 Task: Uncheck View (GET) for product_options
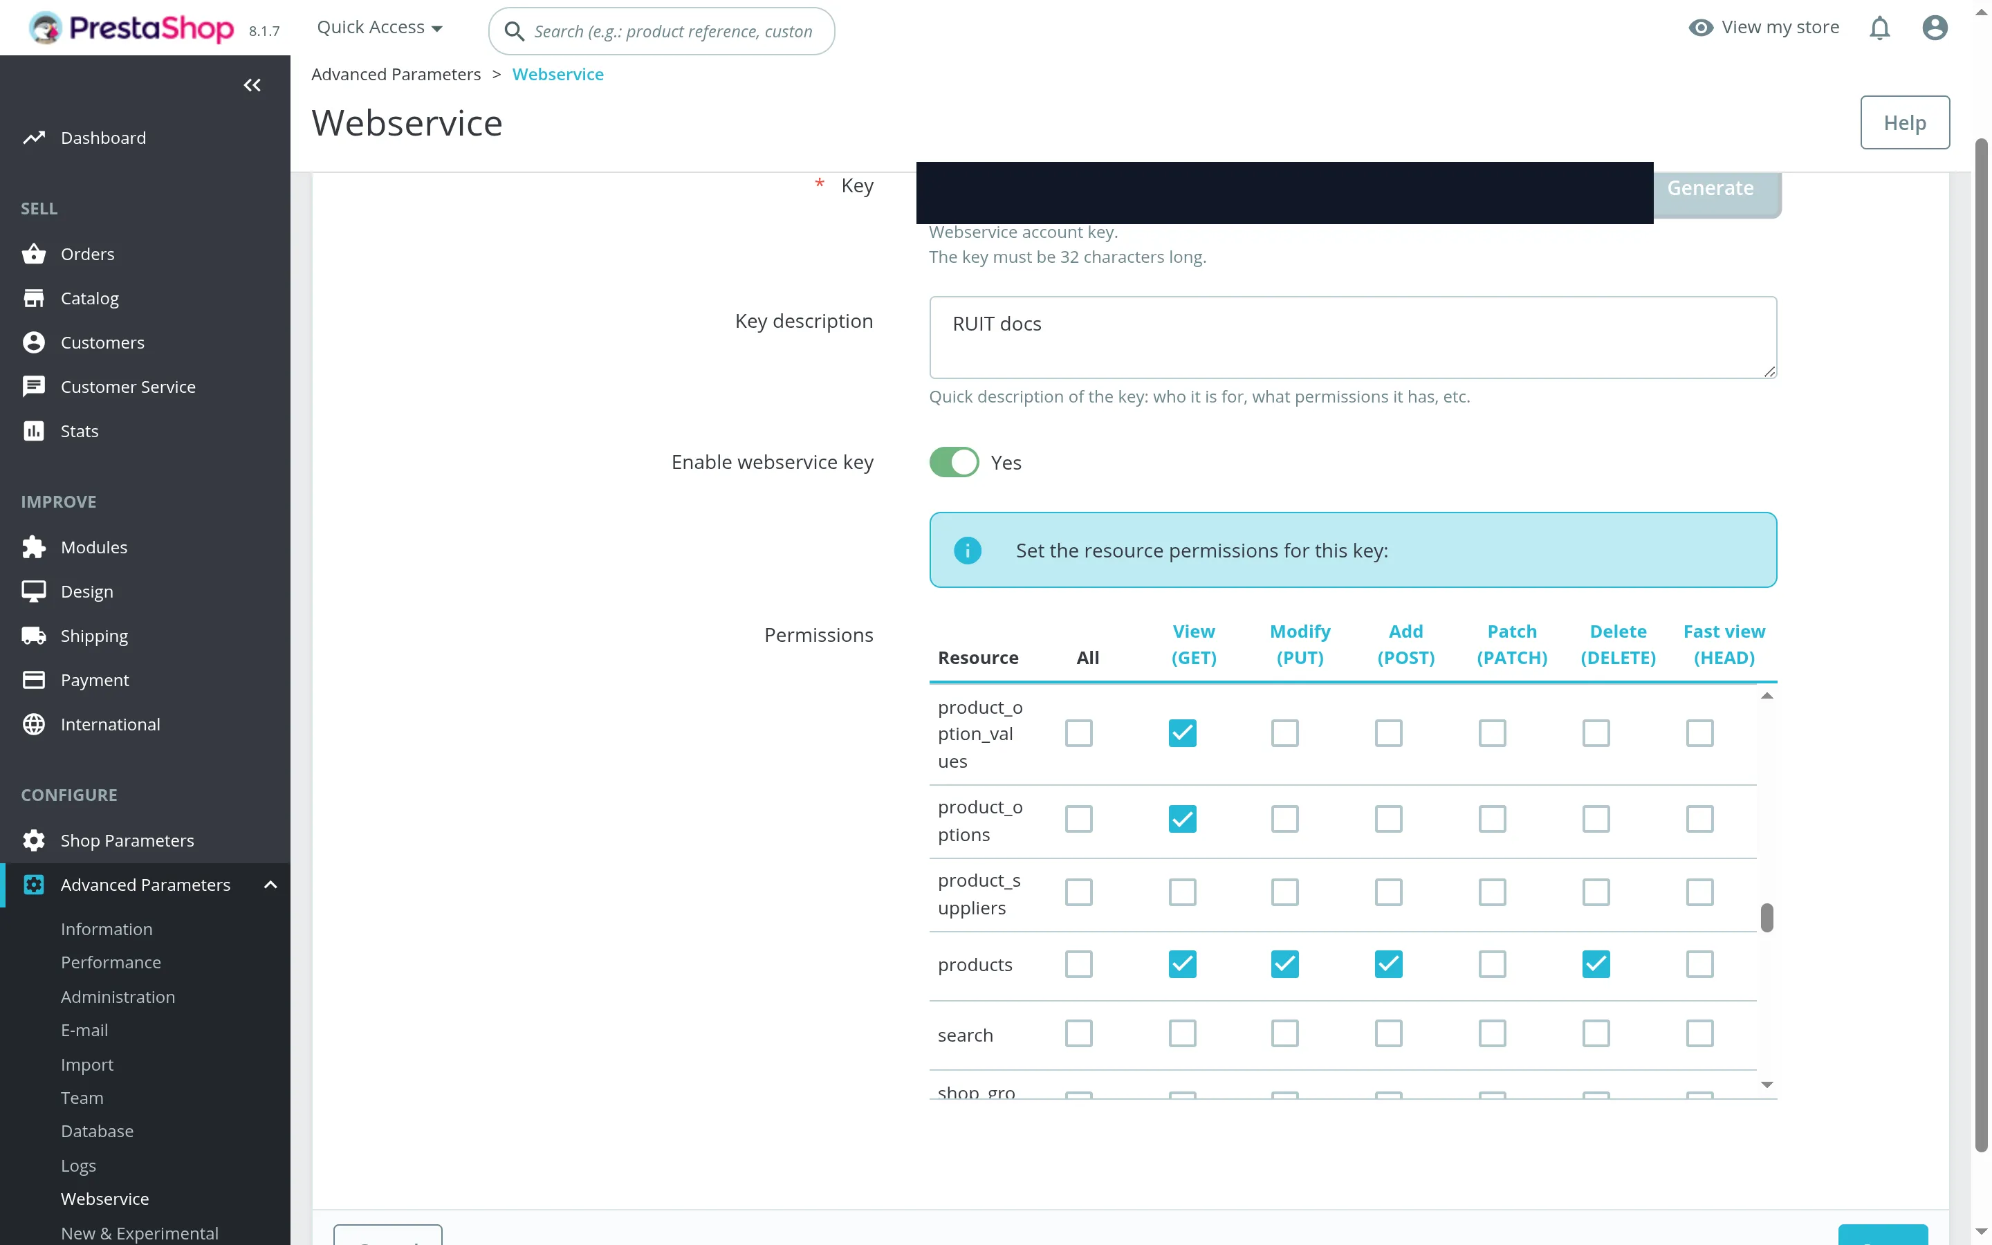[x=1182, y=818]
